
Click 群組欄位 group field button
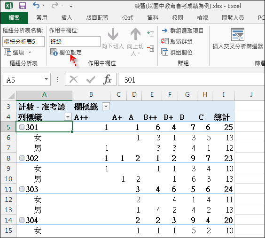tap(177, 52)
